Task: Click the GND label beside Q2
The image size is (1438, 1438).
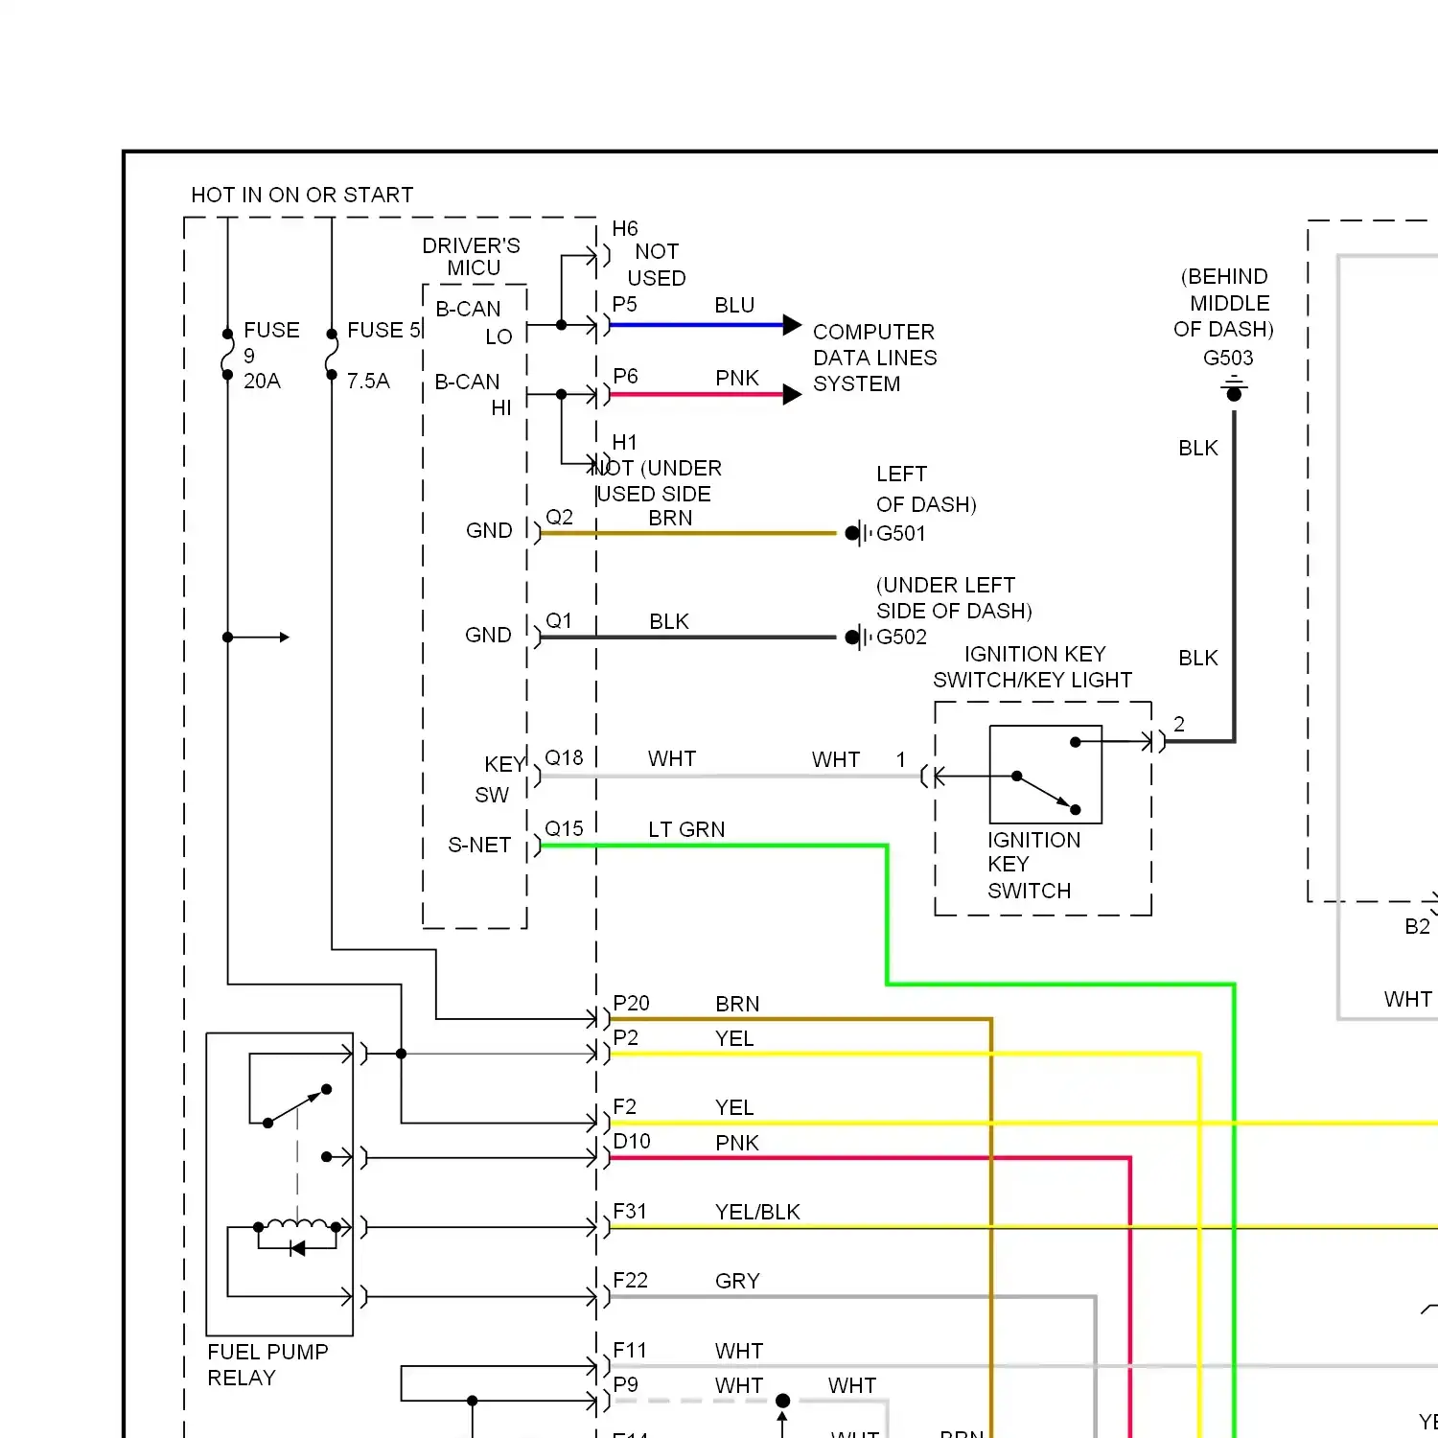Action: point(489,530)
